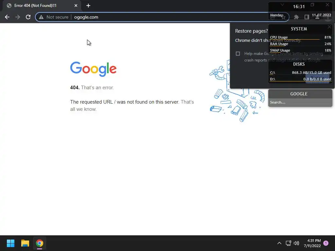The width and height of the screenshot is (335, 251).
Task: Click the SYSTEM widget header
Action: [x=299, y=29]
